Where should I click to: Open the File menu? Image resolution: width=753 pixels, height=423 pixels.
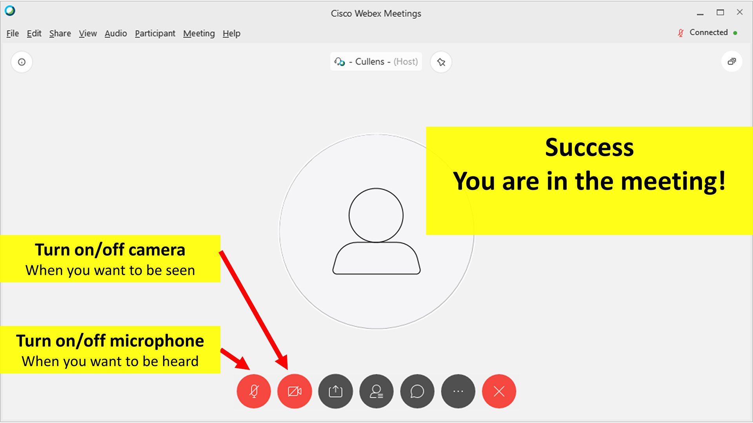pyautogui.click(x=13, y=34)
